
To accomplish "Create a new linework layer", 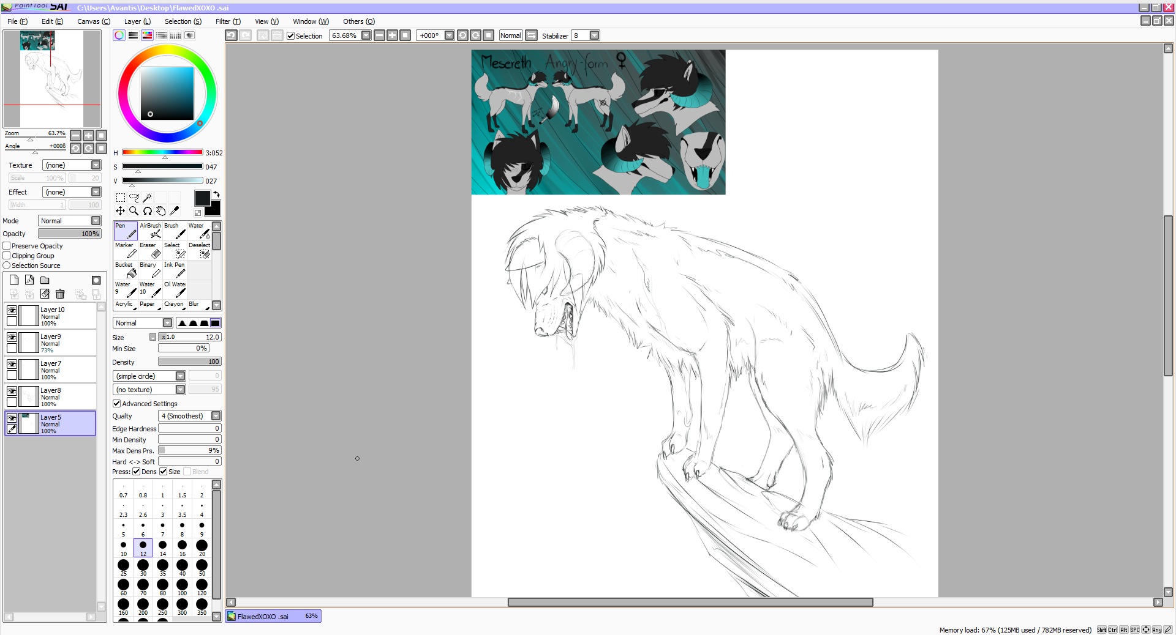I will click(x=29, y=280).
